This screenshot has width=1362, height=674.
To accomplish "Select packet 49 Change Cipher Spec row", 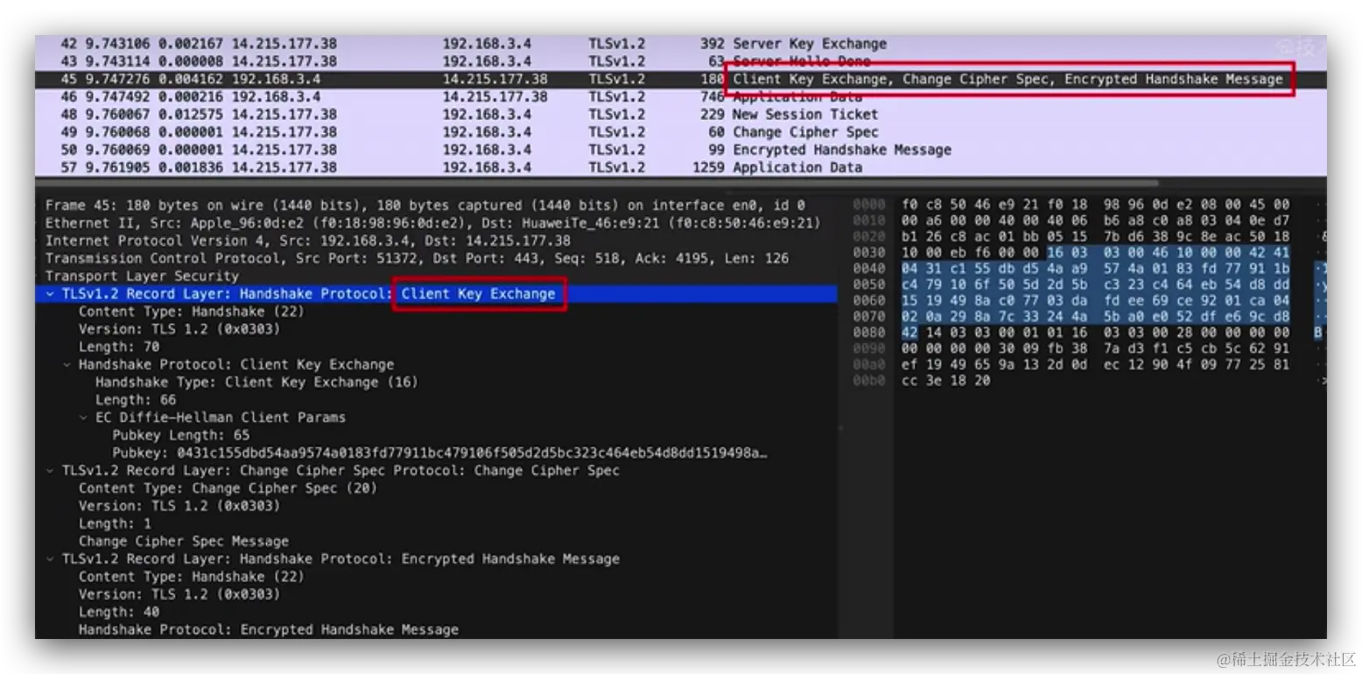I will (x=680, y=132).
